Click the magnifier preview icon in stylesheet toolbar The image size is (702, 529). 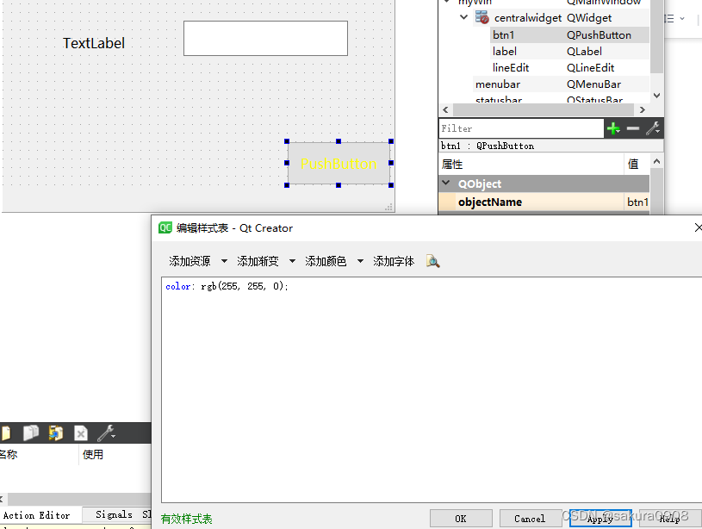(x=433, y=261)
